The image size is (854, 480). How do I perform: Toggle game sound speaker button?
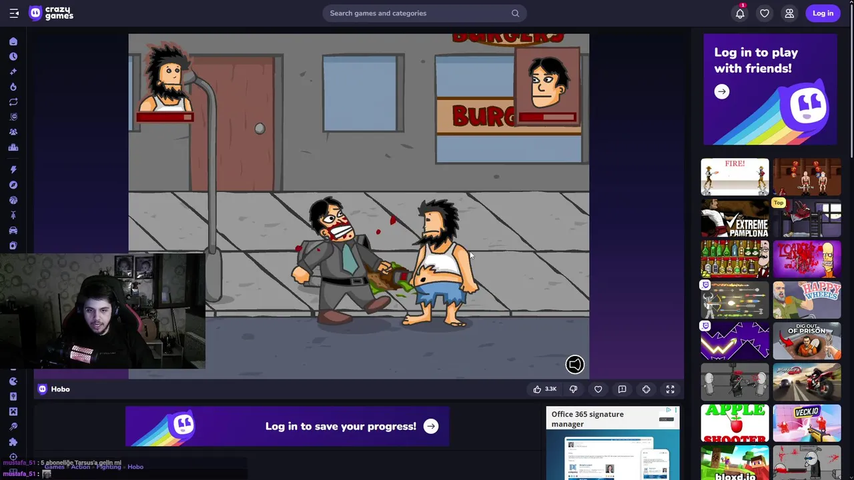click(574, 364)
